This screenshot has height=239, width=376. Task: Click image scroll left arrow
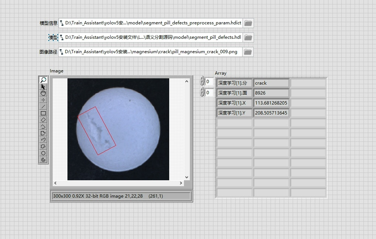(x=55, y=183)
